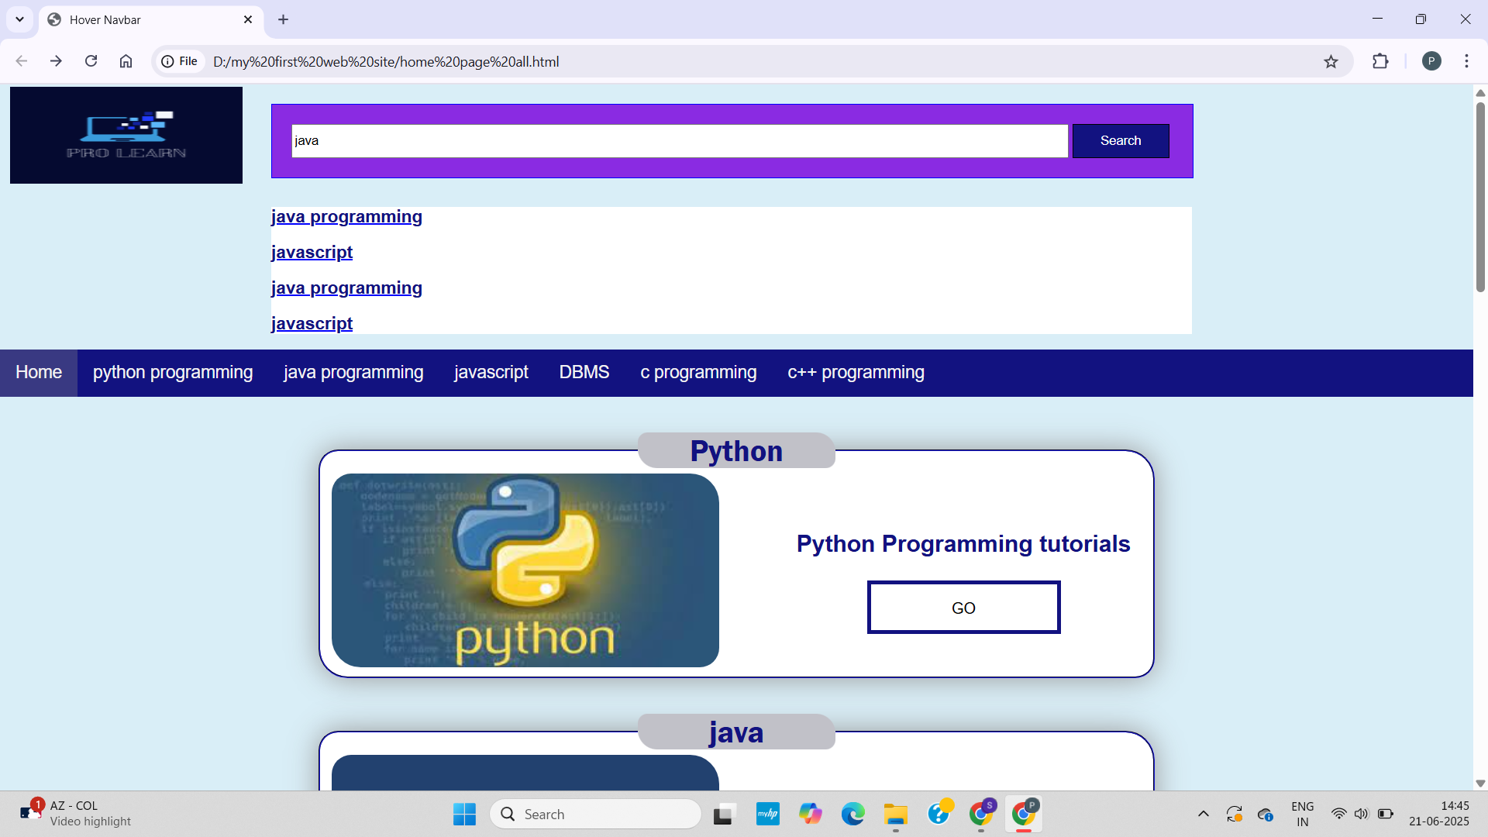Open the globe app with yellow badge
The image size is (1488, 837).
point(939,812)
